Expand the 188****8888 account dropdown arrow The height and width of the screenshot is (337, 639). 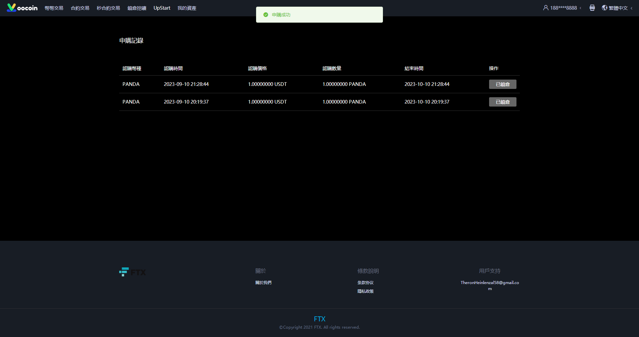[x=581, y=8]
